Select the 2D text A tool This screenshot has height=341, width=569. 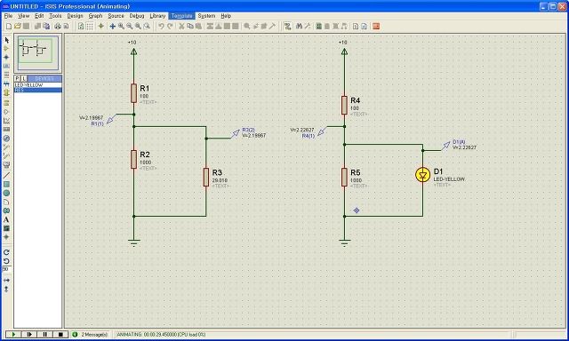coord(6,219)
